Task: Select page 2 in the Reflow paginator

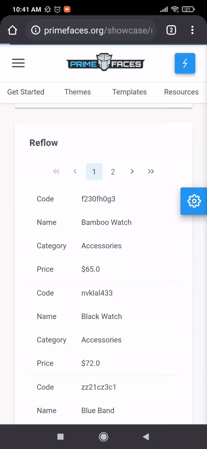Action: point(113,171)
